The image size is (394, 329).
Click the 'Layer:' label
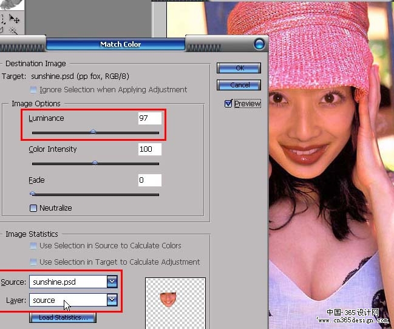(16, 300)
